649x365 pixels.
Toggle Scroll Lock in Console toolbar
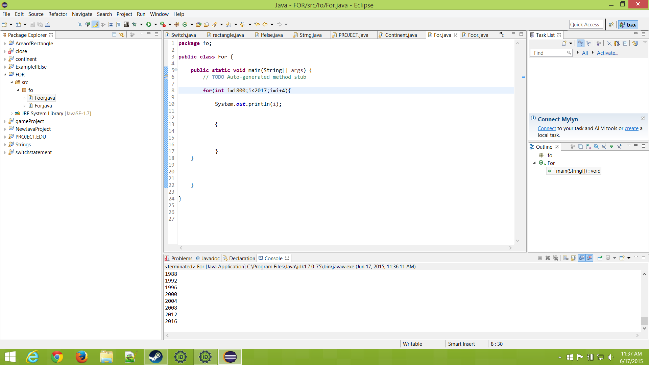(x=574, y=258)
